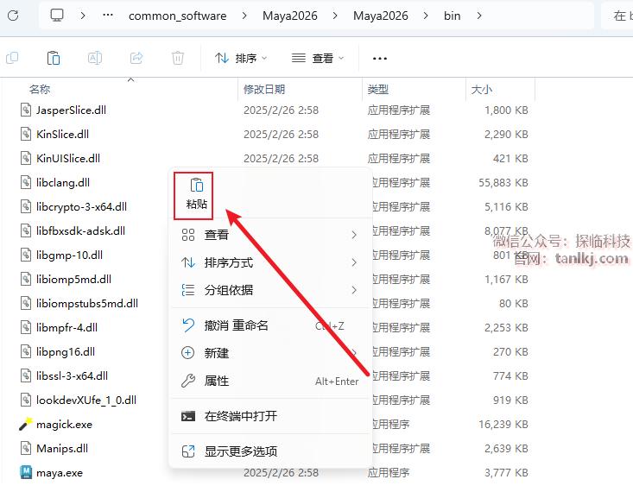Select the libcrypto-3-x64.dll file name
633x492 pixels.
tap(81, 206)
